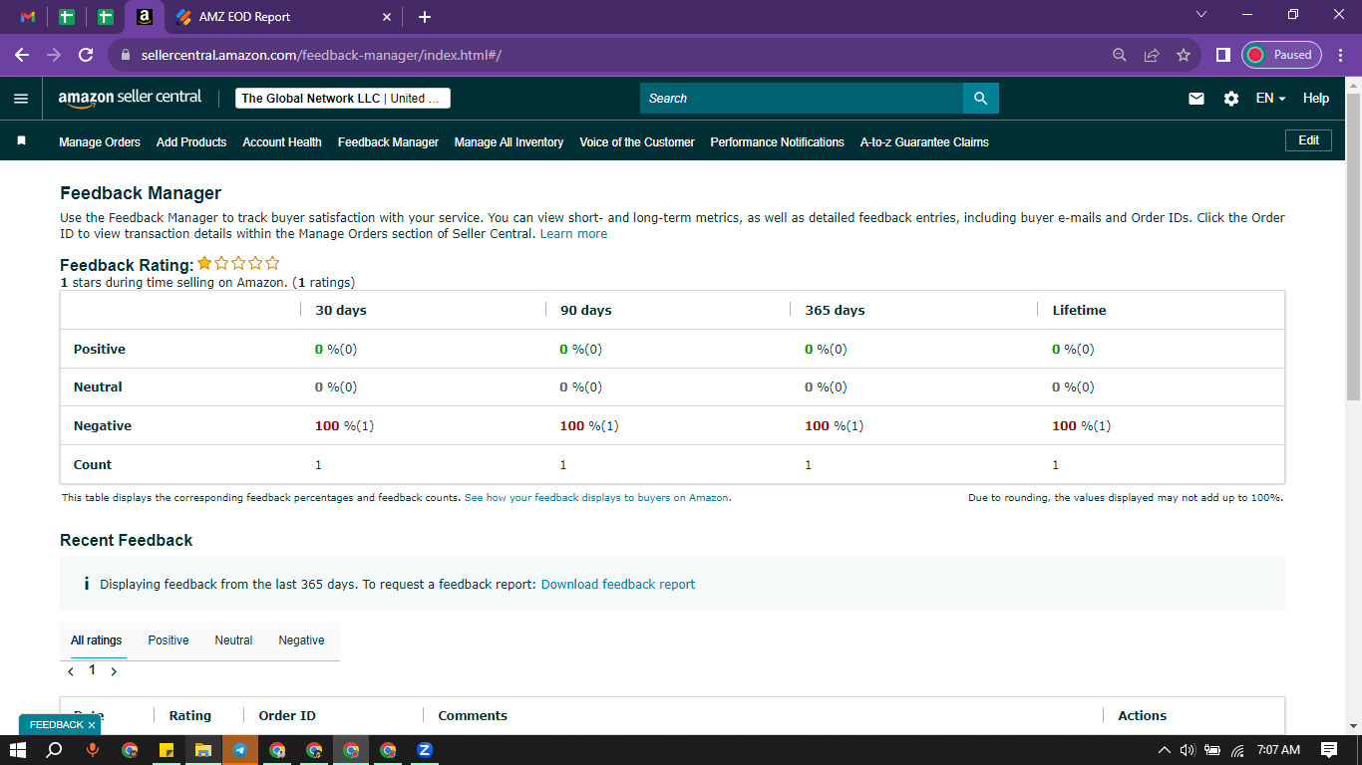Select the Positive ratings tab
The image size is (1362, 765).
[x=169, y=640]
